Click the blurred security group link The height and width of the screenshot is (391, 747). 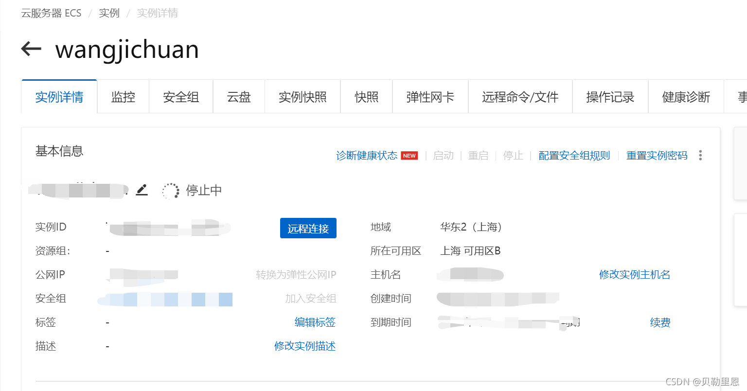coord(165,299)
